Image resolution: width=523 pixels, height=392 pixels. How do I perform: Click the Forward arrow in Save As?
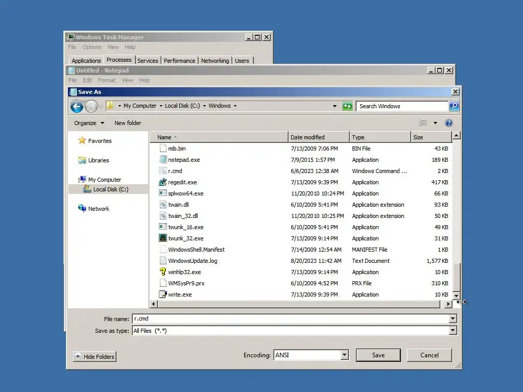(x=91, y=106)
